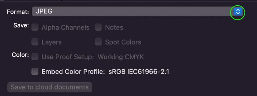Screen dimensions: 257x96
Task: Click the Spot Colors label text
Action: [123, 42]
